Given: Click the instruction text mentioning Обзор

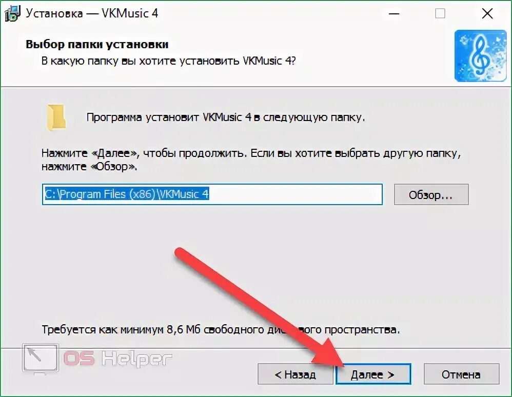Looking at the screenshot, I should [x=251, y=160].
